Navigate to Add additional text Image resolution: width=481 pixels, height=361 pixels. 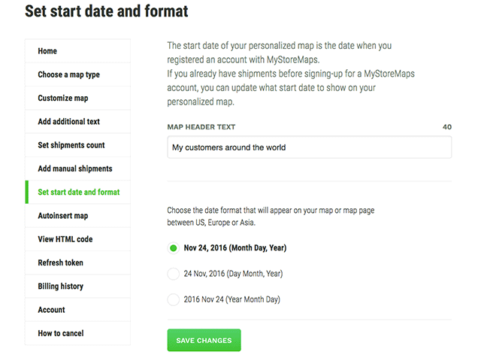(x=68, y=122)
